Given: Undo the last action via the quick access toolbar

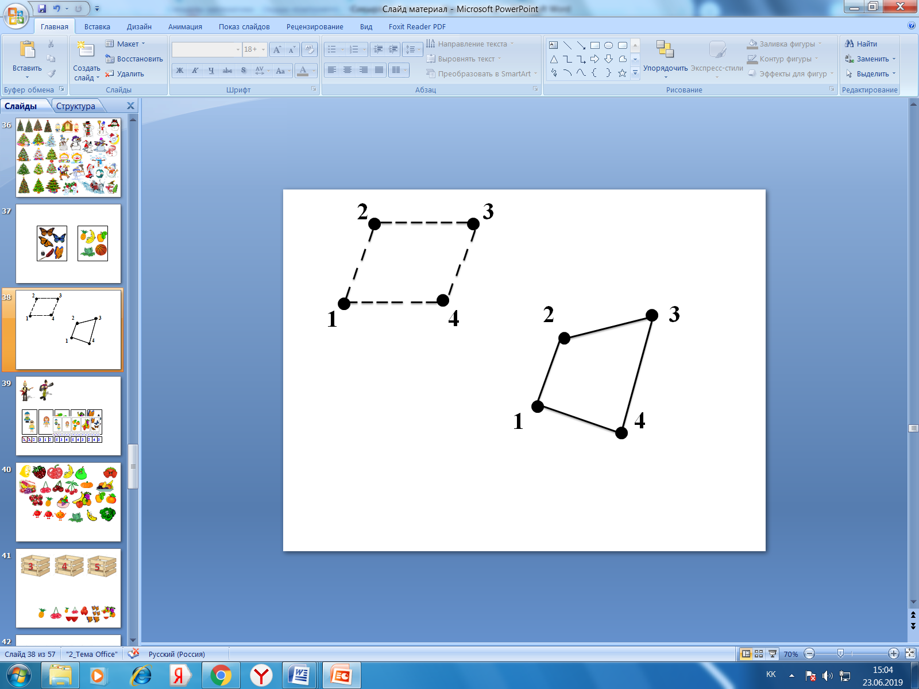Looking at the screenshot, I should (x=57, y=9).
